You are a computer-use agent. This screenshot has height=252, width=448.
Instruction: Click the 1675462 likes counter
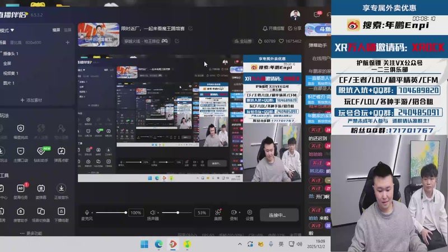(x=290, y=41)
